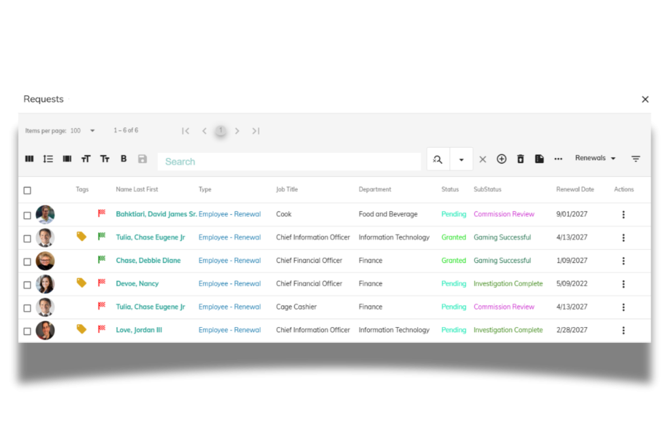The height and width of the screenshot is (446, 669).
Task: Select the checkbox for Devoe, Nancy
Action: pos(27,285)
